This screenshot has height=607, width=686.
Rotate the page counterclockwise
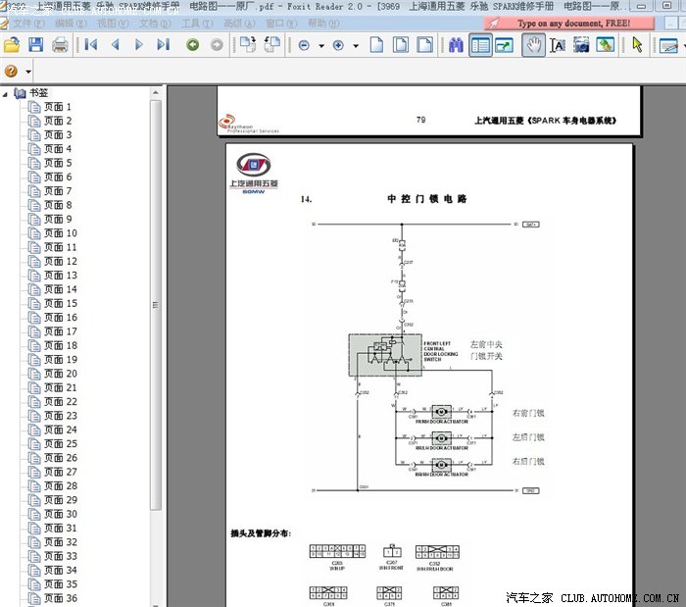pos(272,45)
